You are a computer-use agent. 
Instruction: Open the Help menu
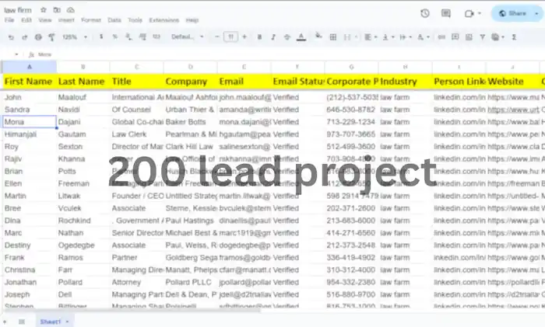tap(192, 20)
